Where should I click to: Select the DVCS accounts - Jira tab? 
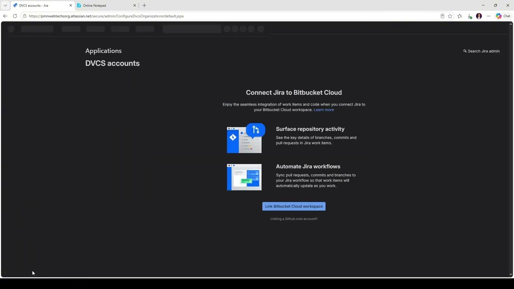(x=43, y=6)
